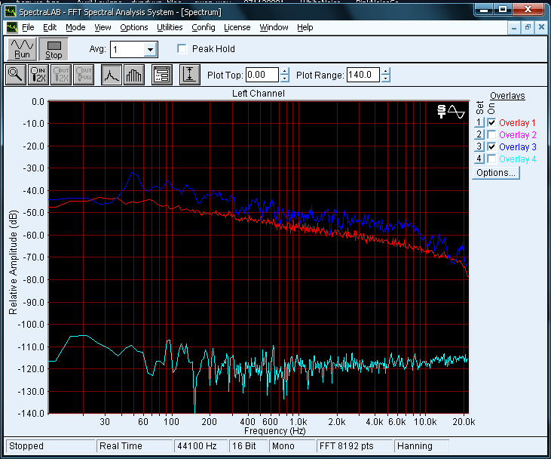Enable the Overlay 4 checkbox
This screenshot has height=459, width=551.
(x=491, y=159)
